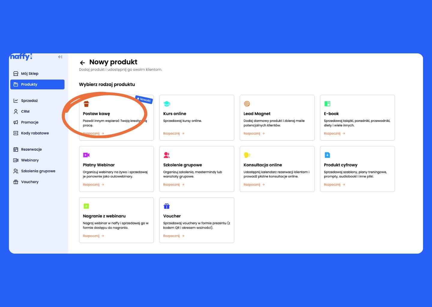Click the graduation cap icon on Kurs online
Screen dimensions: 432x307
click(x=167, y=104)
